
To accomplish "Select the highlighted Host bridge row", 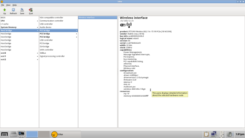I will [x=20, y=30].
